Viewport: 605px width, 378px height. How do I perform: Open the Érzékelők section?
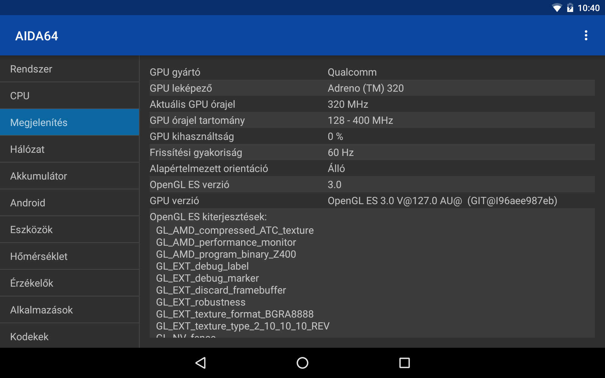(x=70, y=283)
